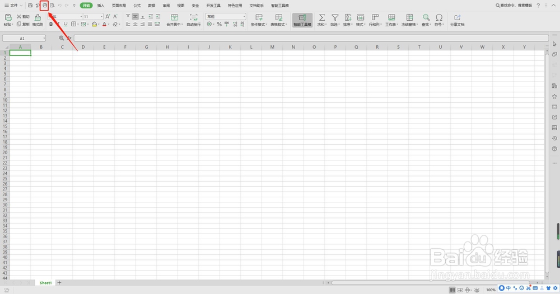
Task: Click the zoom magnifier beside the formula bar
Action: click(x=62, y=38)
